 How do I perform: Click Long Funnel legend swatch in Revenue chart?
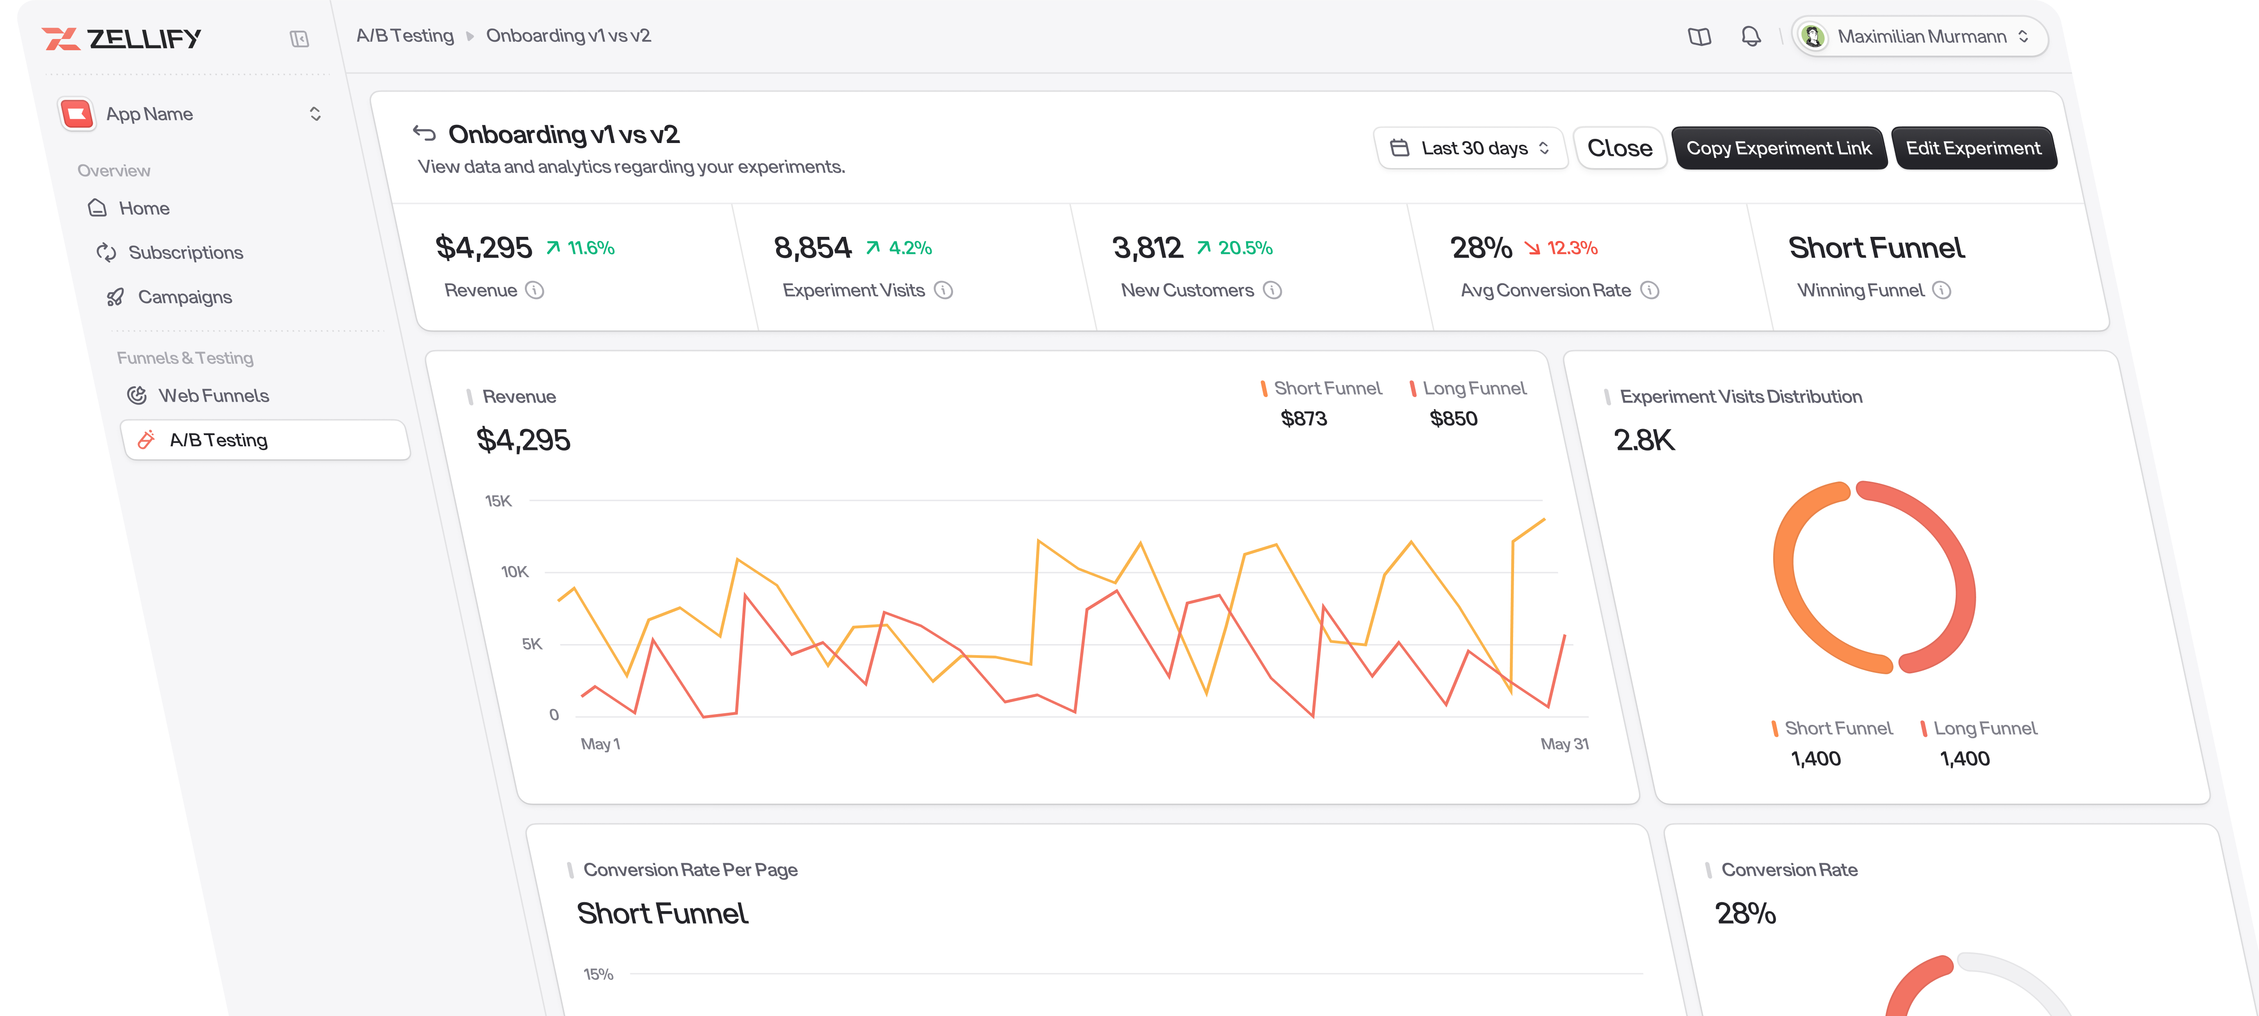pyautogui.click(x=1413, y=388)
